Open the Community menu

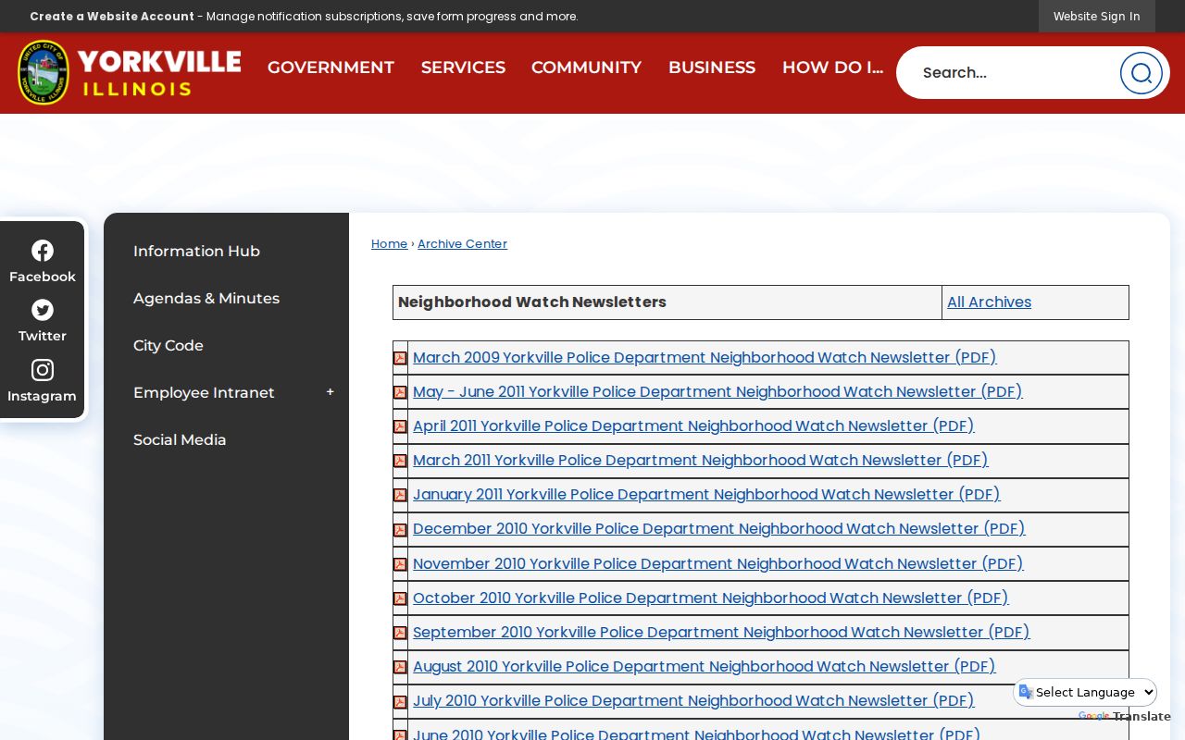coord(586,68)
